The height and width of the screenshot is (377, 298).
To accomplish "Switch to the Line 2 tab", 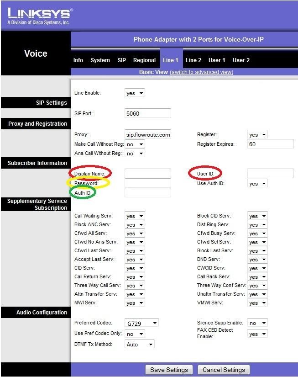I will [x=193, y=60].
